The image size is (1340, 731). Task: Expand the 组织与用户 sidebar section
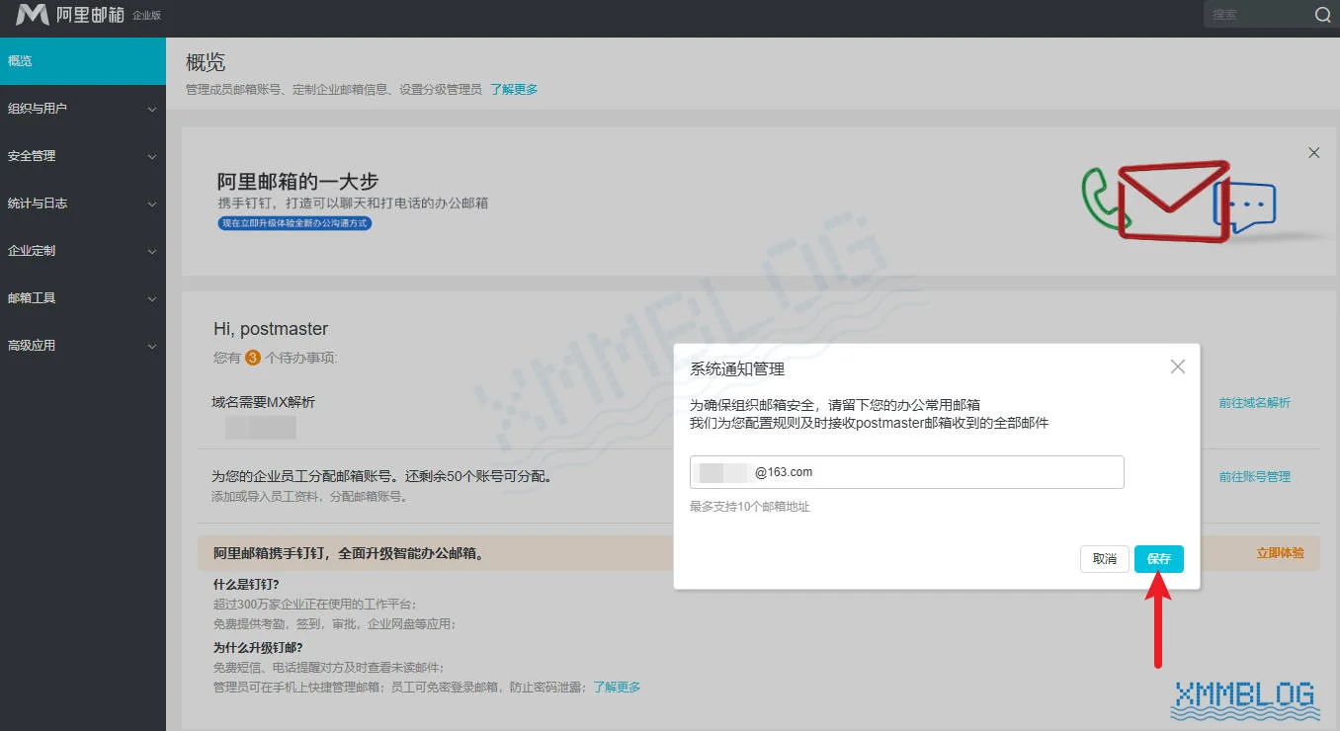pyautogui.click(x=83, y=109)
